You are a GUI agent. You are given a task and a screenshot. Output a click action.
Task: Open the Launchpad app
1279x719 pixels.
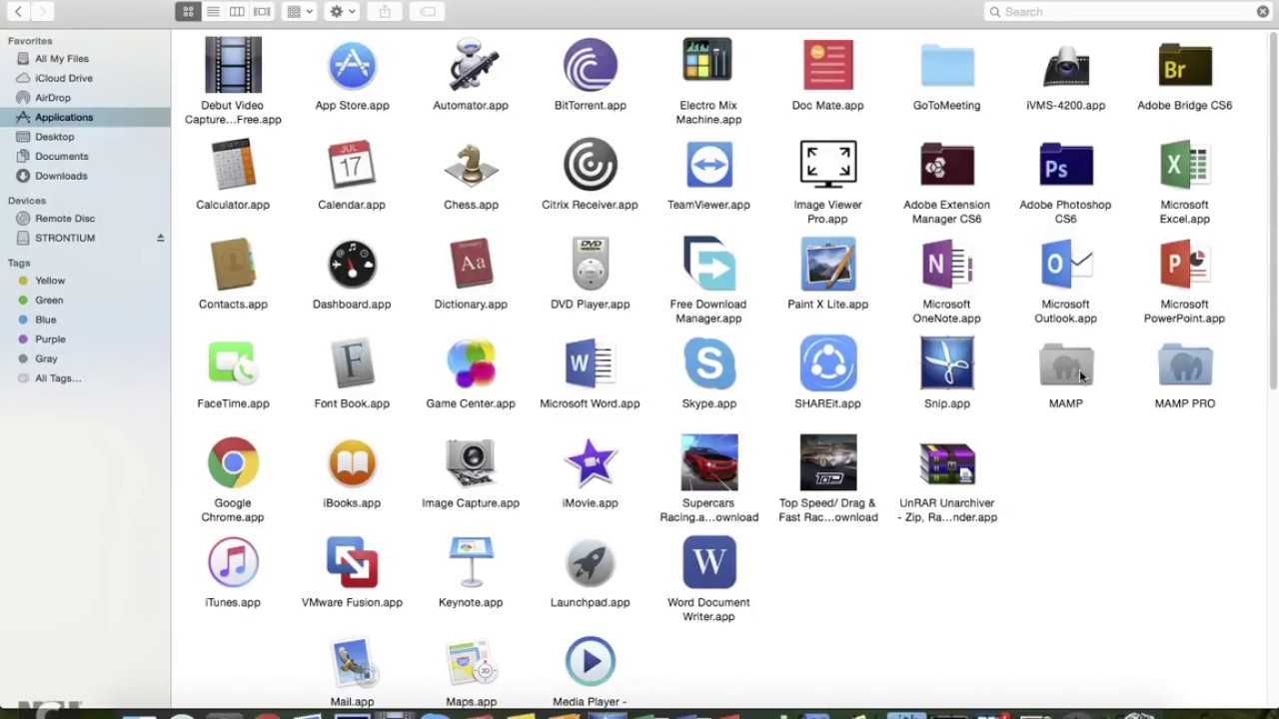[x=590, y=562]
